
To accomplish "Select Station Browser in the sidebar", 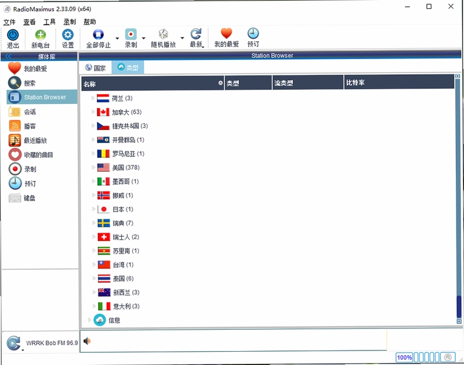I will click(x=42, y=97).
